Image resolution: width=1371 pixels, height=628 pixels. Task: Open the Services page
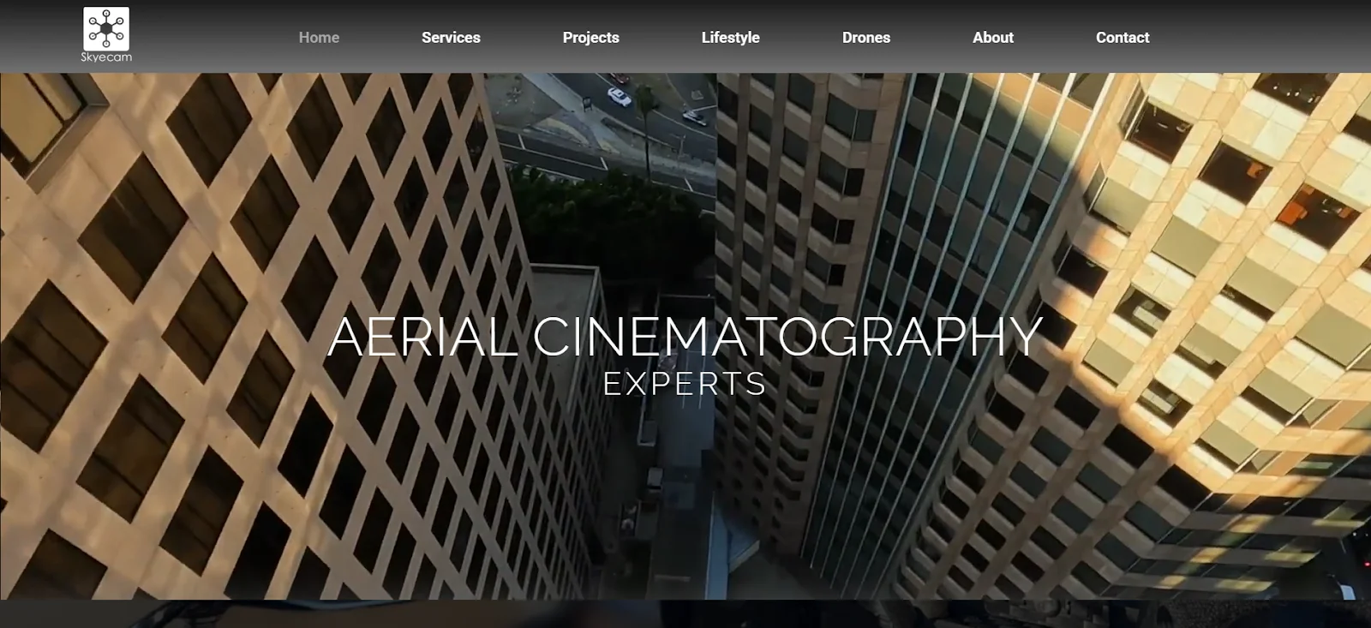point(451,38)
